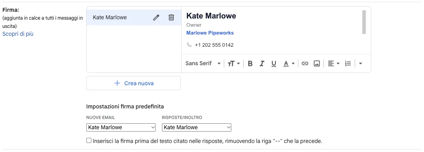This screenshot has width=424, height=152.
Task: Insert a link in the signature
Action: tap(305, 64)
